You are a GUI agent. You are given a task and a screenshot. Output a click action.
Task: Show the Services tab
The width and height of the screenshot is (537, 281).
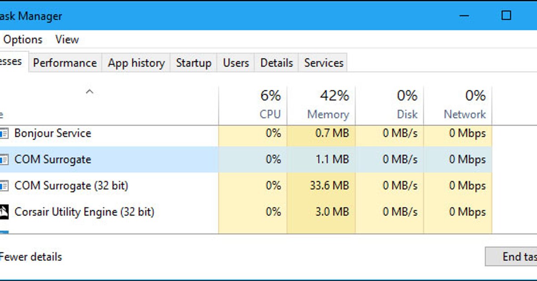(x=324, y=63)
